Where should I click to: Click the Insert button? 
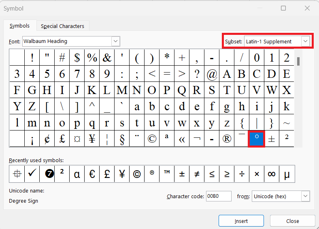click(x=241, y=221)
